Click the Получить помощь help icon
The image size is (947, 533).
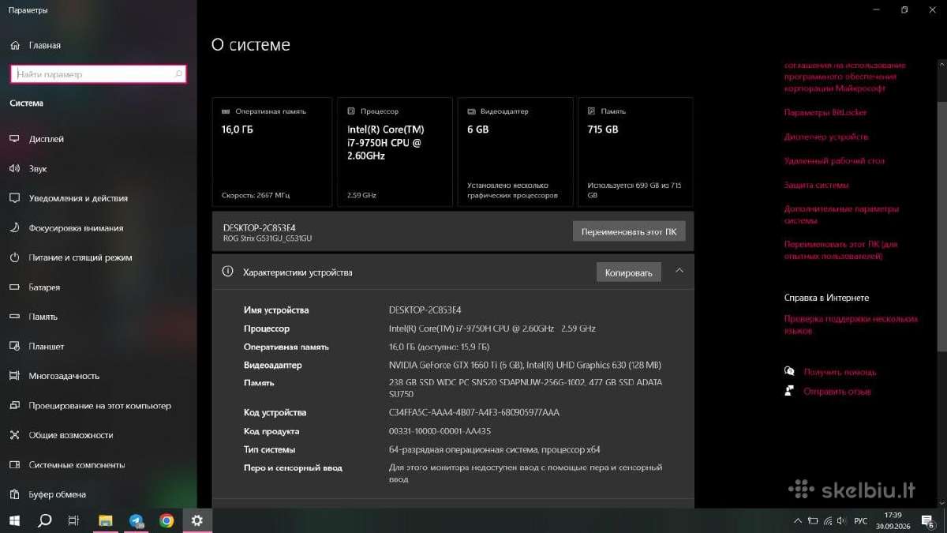click(789, 371)
